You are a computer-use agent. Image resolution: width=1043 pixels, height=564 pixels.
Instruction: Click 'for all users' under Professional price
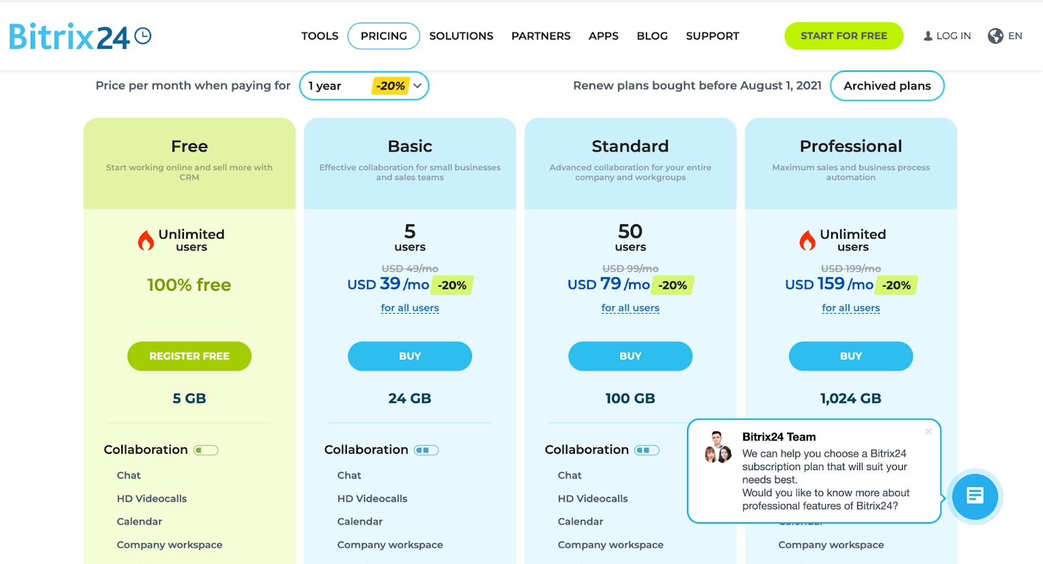851,308
